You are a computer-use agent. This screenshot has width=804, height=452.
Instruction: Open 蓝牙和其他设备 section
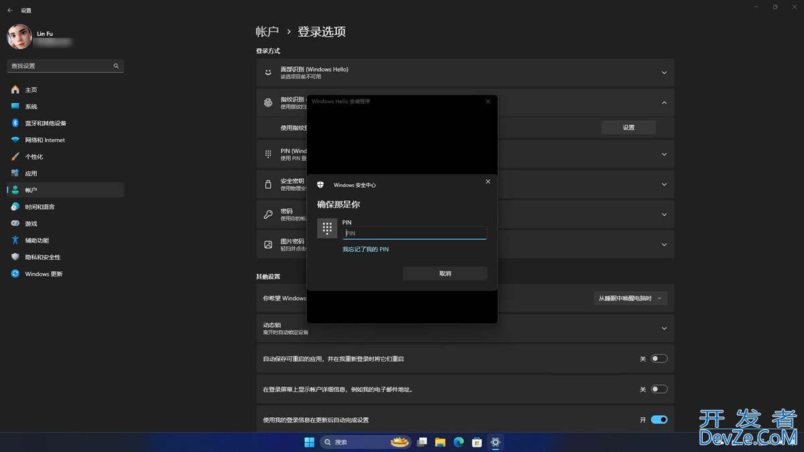pyautogui.click(x=65, y=123)
